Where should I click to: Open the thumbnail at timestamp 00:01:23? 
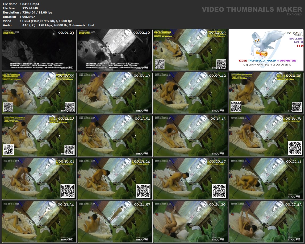[39, 50]
